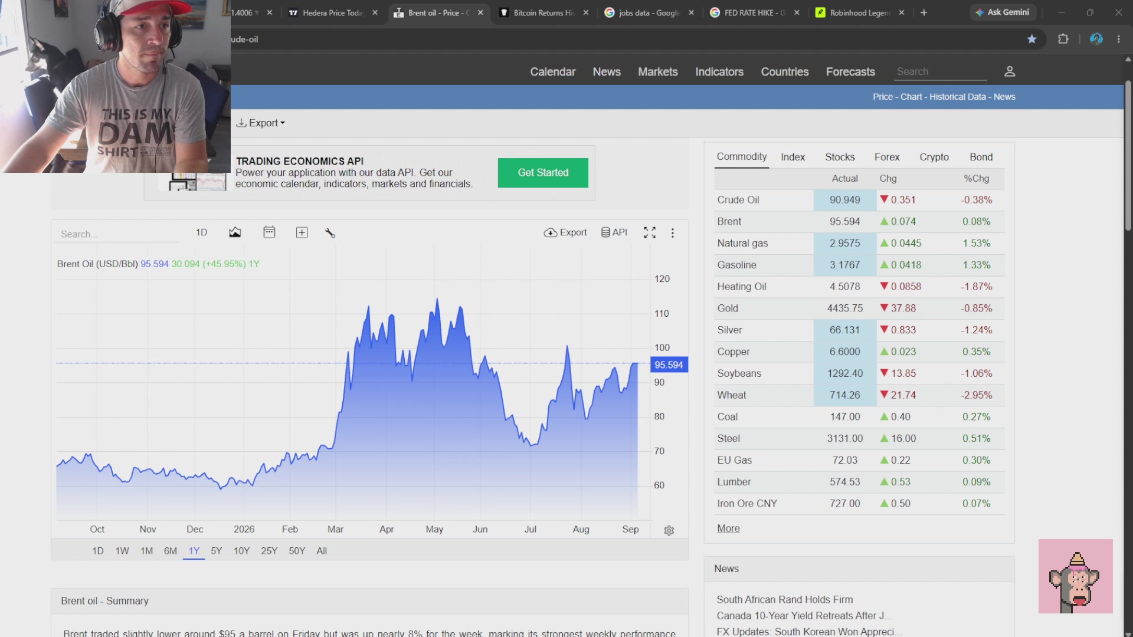
Task: Select the All time range
Action: pyautogui.click(x=322, y=551)
